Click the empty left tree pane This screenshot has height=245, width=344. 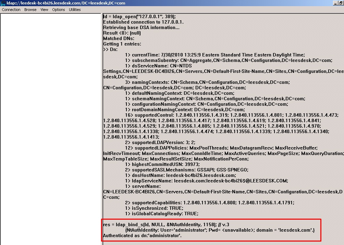[x=50, y=129]
